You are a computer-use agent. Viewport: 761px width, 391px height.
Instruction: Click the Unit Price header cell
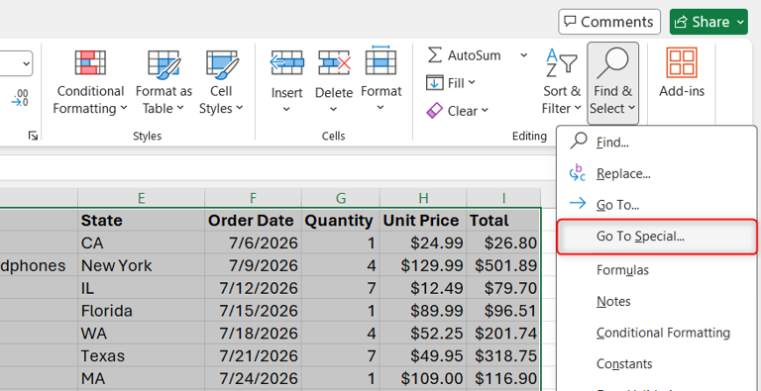coord(423,220)
